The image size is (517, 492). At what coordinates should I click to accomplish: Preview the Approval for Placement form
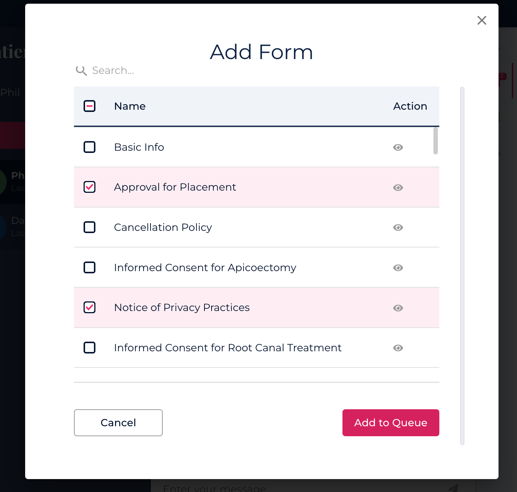click(398, 188)
